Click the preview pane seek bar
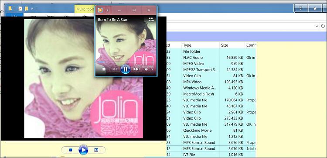Image resolution: width=327 pixels, height=158 pixels. [83, 142]
